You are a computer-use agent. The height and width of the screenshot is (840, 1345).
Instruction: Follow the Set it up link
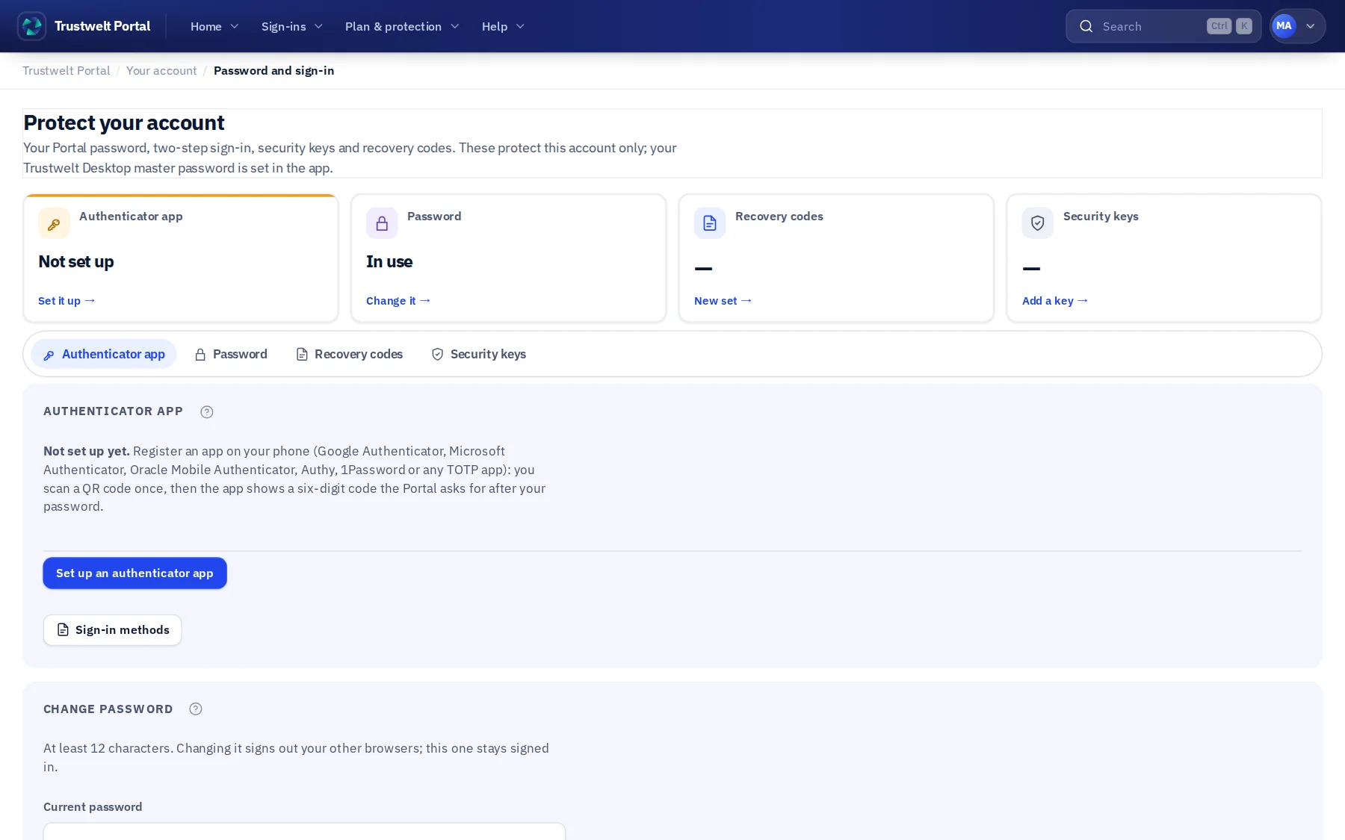67,301
